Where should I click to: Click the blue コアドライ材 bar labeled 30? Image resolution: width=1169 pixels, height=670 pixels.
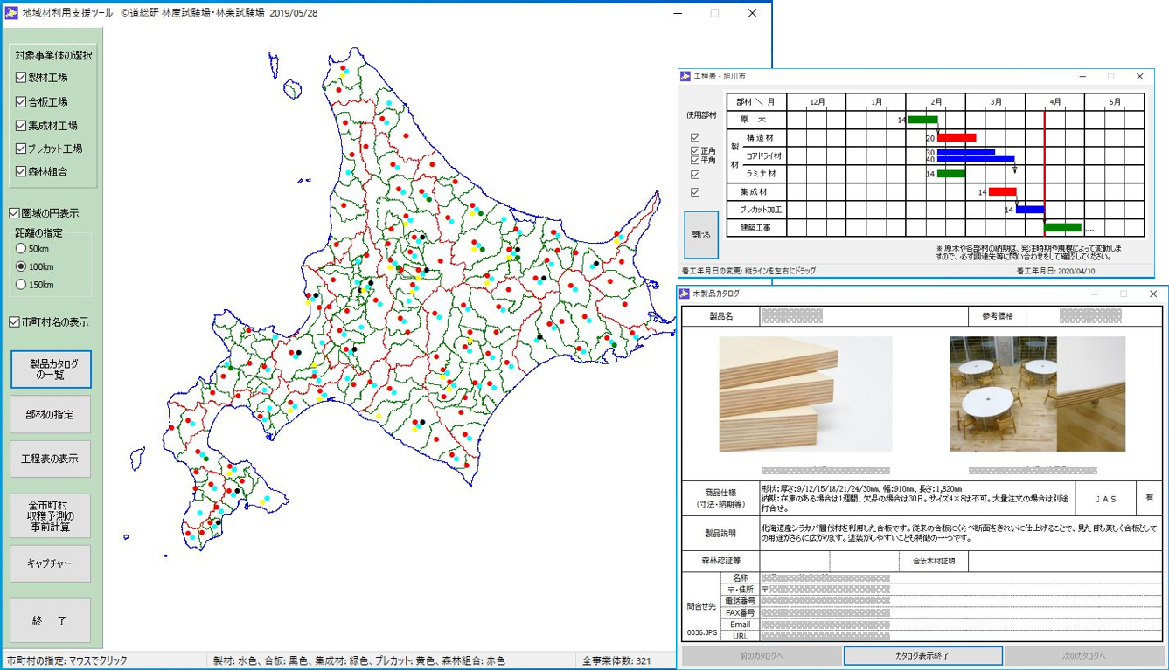[x=966, y=152]
